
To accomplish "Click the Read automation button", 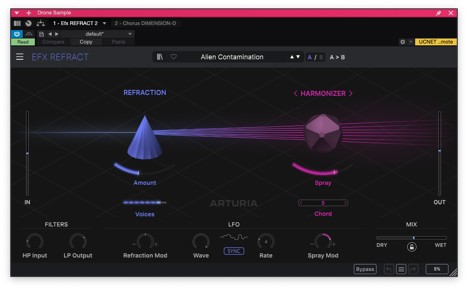I will coord(23,42).
